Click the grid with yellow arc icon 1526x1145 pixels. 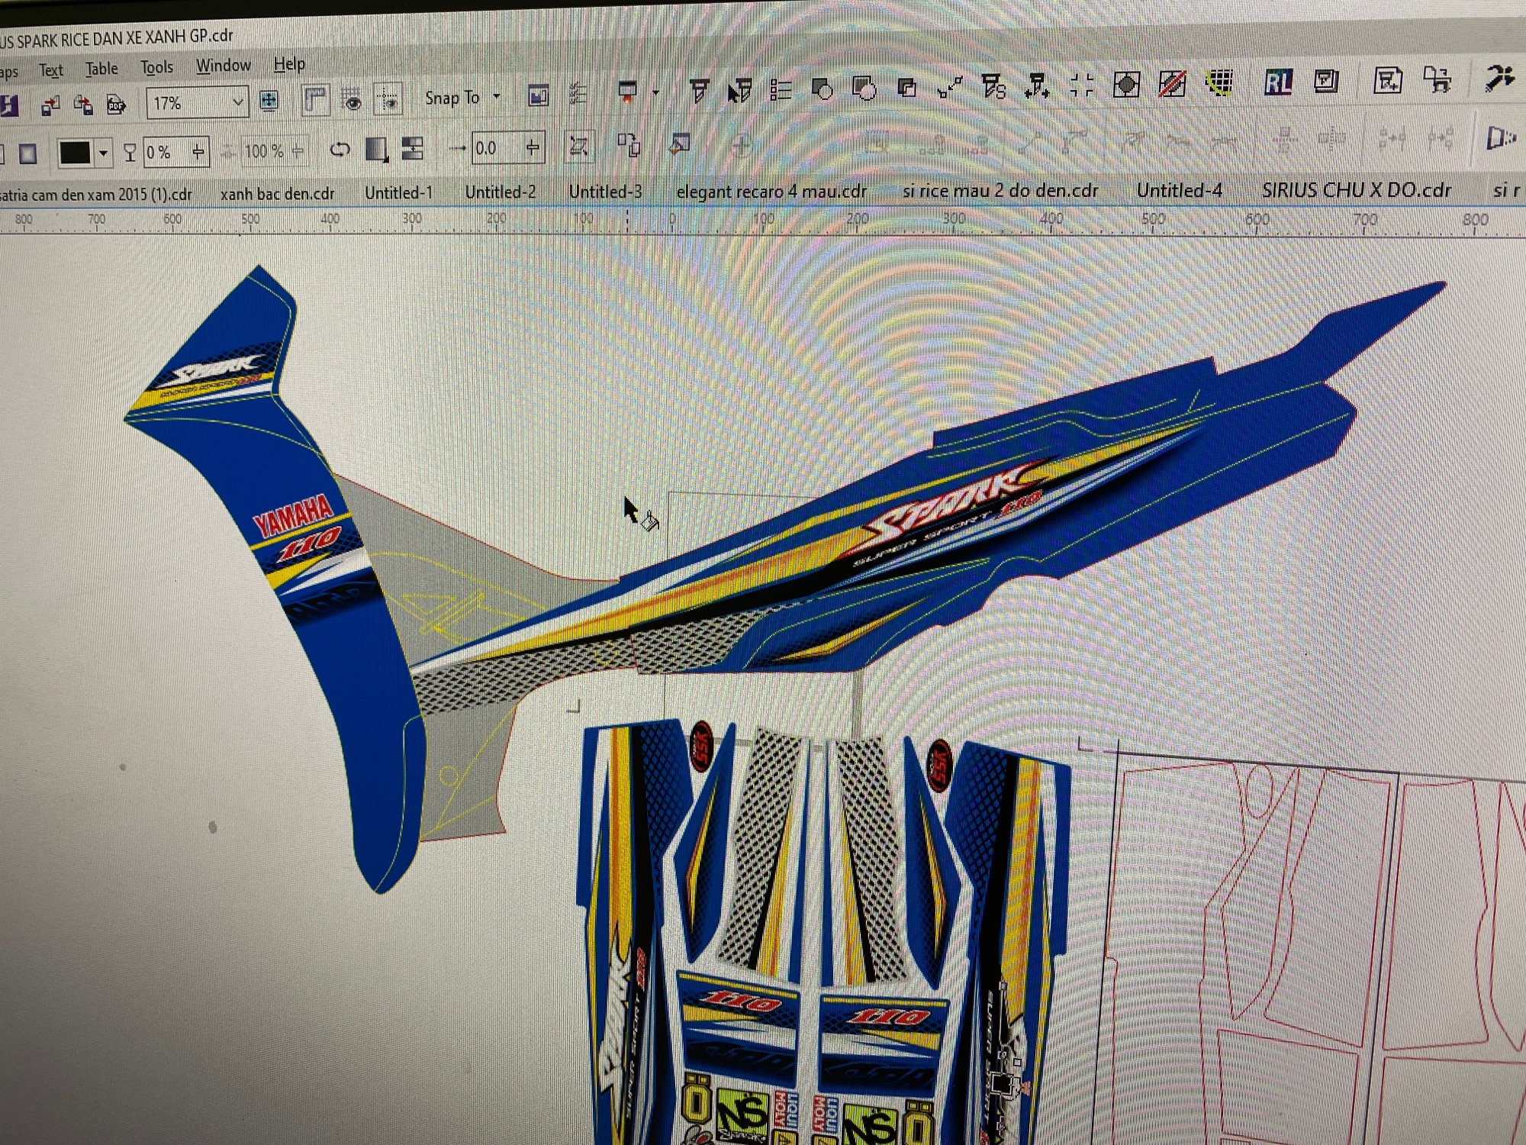(x=1219, y=82)
